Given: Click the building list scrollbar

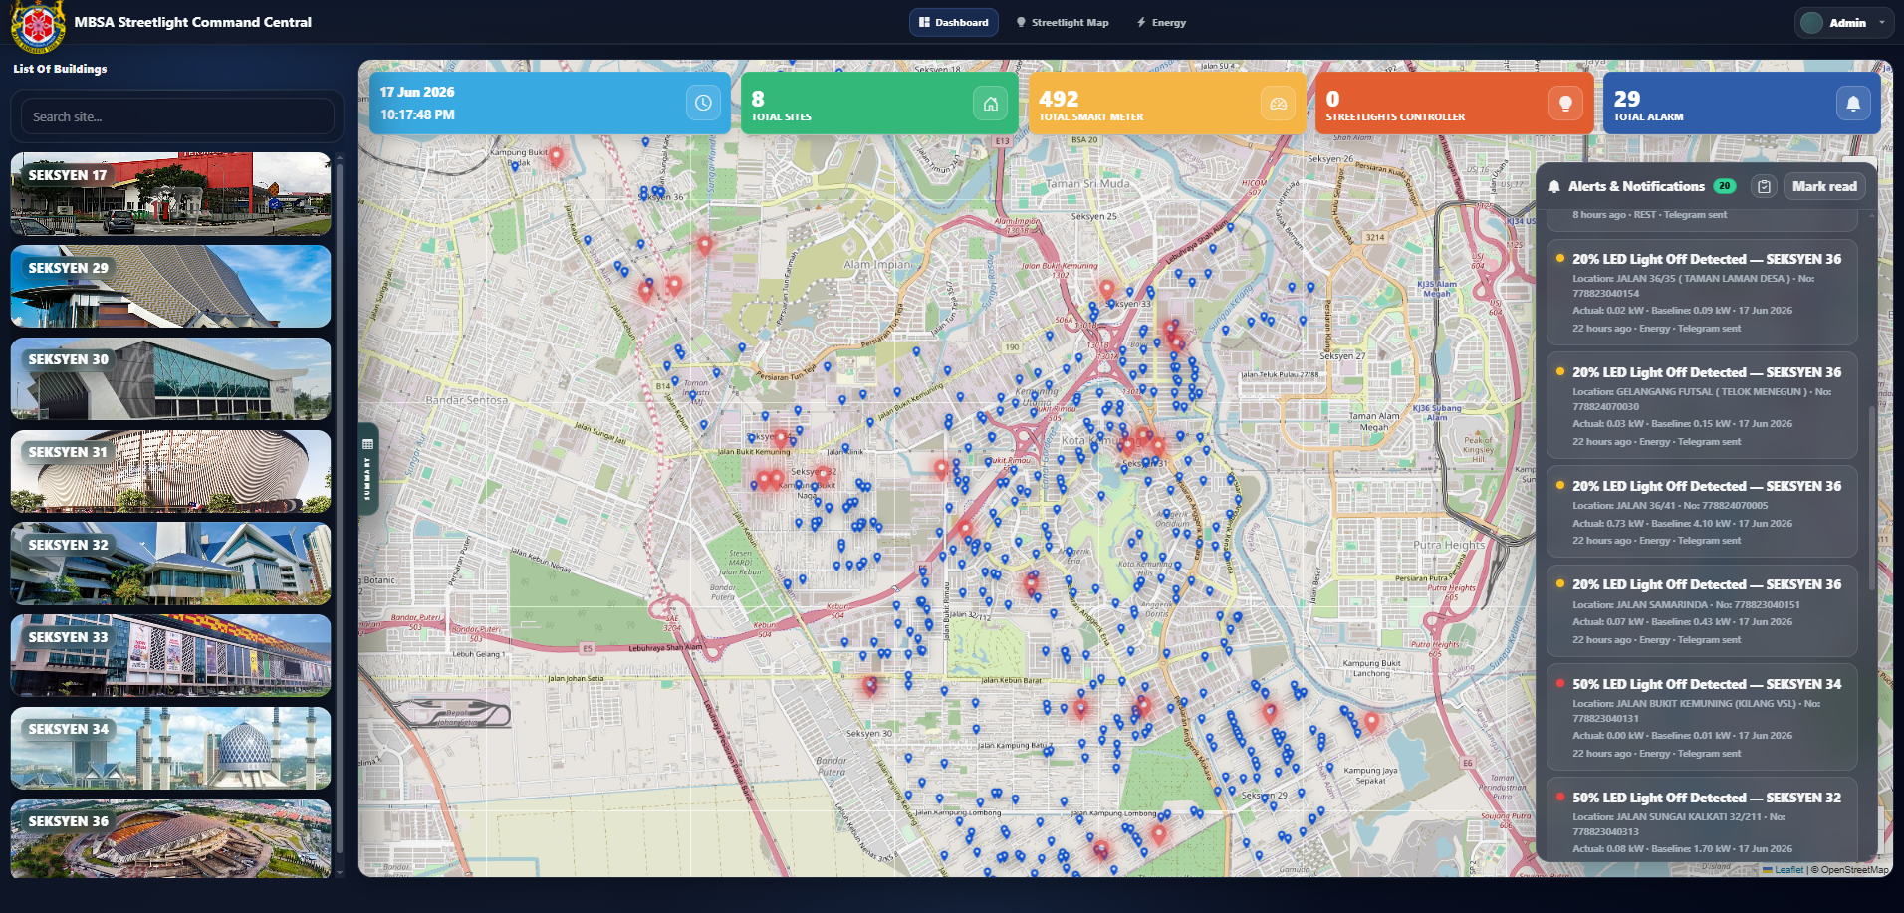Looking at the screenshot, I should [x=340, y=508].
